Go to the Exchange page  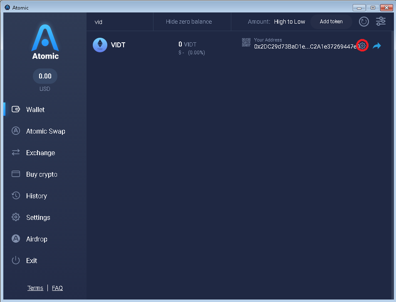(40, 153)
